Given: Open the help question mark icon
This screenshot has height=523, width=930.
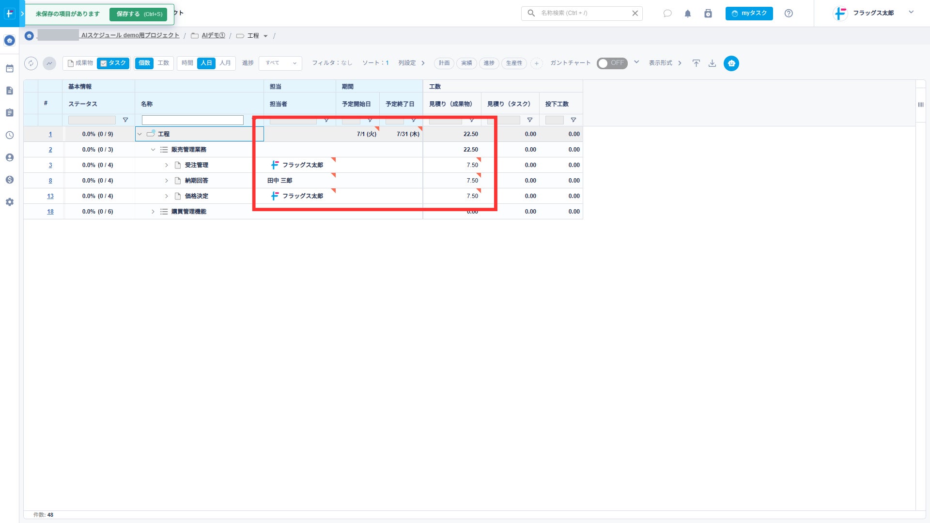Looking at the screenshot, I should tap(789, 14).
